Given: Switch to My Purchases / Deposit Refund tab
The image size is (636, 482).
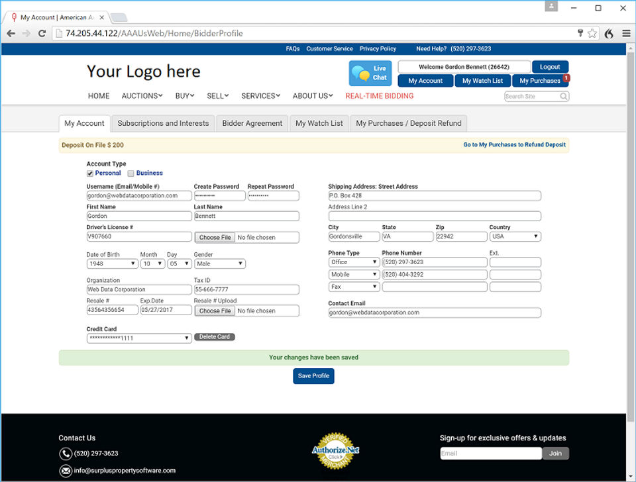Looking at the screenshot, I should (x=409, y=124).
